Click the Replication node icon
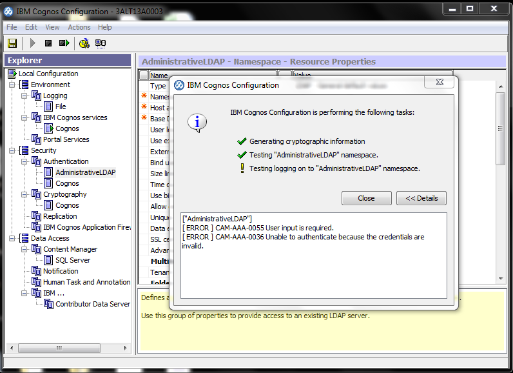Screen dimensions: 513x373 click(36, 216)
